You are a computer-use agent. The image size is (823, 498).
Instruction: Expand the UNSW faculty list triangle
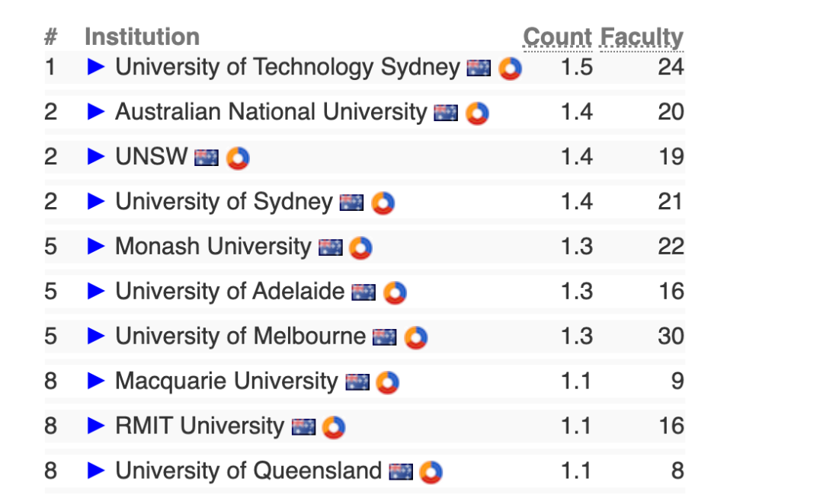pyautogui.click(x=96, y=157)
